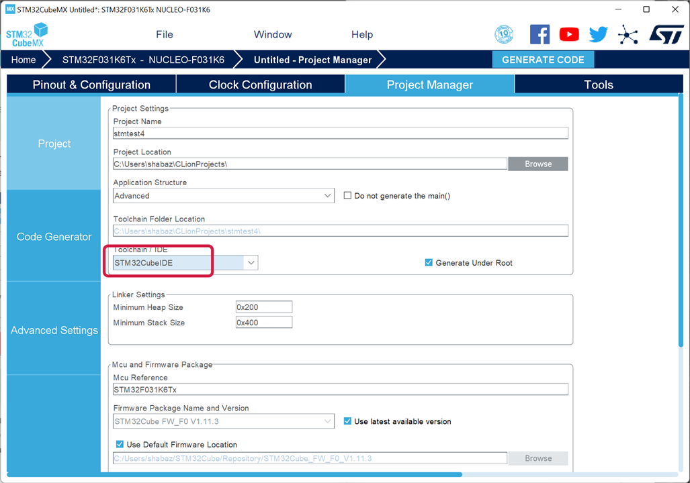Screen dimensions: 690x483
Task: Open the Help menu
Action: (x=362, y=35)
